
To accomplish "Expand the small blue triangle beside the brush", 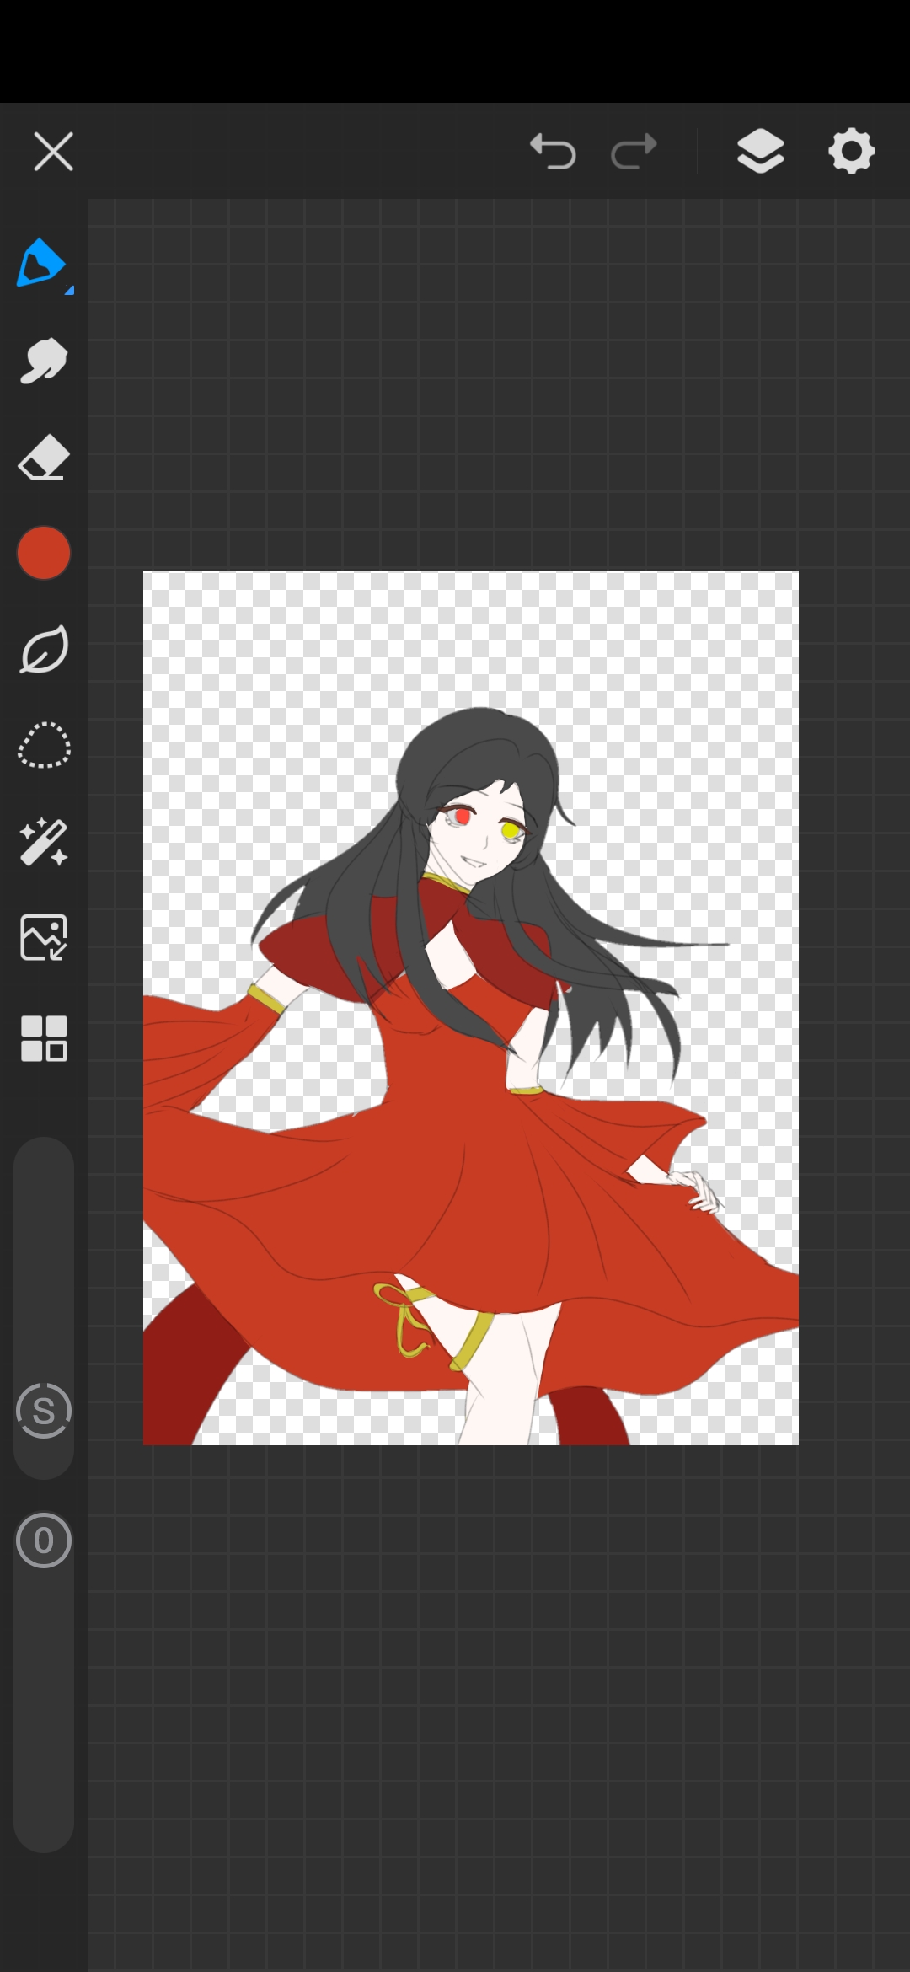I will click(x=70, y=291).
